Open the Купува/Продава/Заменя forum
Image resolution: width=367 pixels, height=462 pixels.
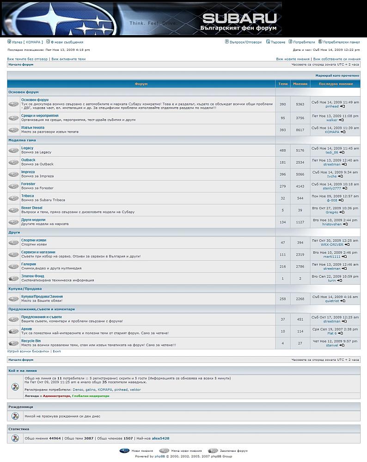42,297
